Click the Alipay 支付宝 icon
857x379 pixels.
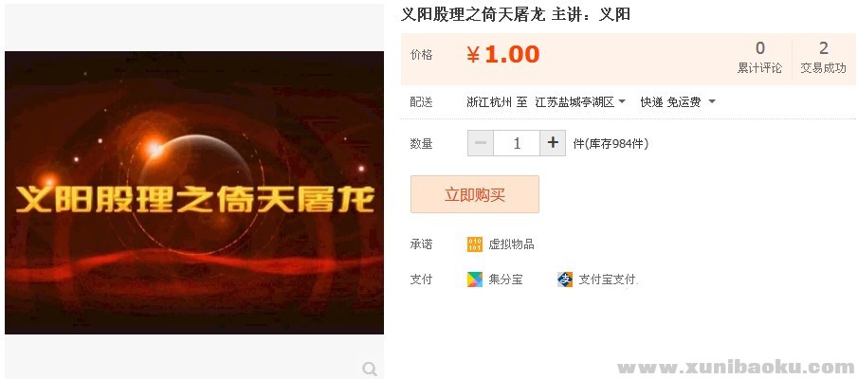565,280
